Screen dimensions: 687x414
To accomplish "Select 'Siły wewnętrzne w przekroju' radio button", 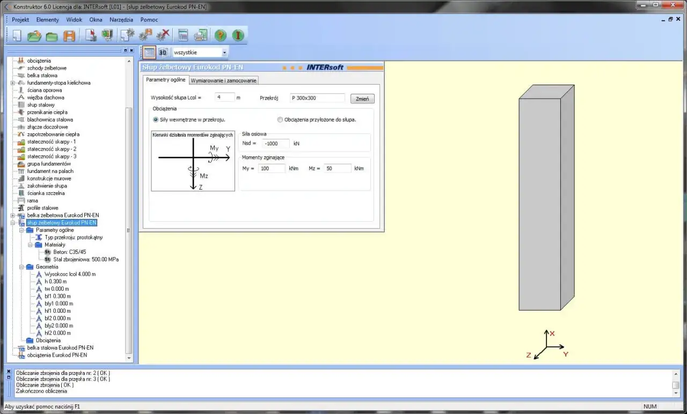I will point(156,119).
